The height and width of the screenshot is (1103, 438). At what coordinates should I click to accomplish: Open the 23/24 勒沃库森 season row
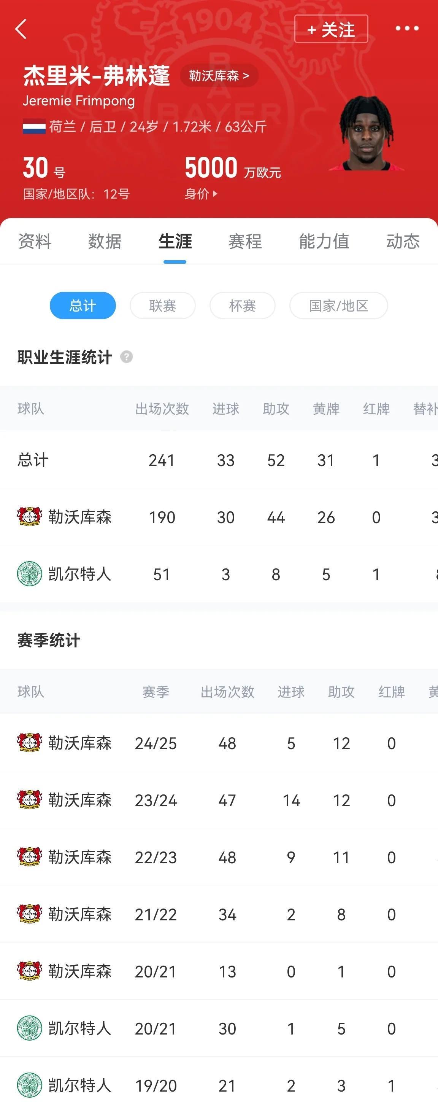point(219,800)
